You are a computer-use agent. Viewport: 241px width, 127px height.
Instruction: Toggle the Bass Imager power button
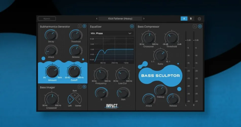[84, 87]
